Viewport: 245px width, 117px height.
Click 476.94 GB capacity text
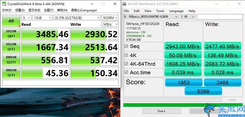coord(133,40)
